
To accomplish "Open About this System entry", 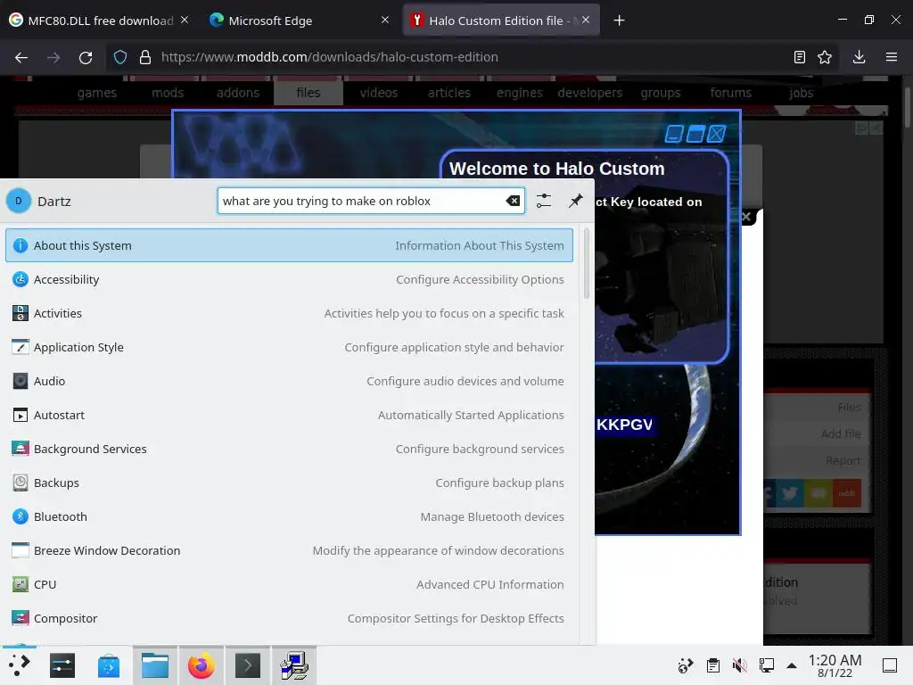I will coord(289,245).
